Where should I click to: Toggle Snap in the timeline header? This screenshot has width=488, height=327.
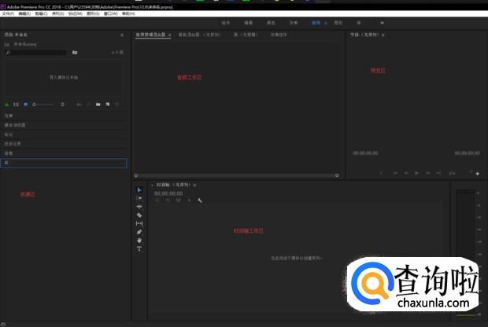(x=168, y=200)
